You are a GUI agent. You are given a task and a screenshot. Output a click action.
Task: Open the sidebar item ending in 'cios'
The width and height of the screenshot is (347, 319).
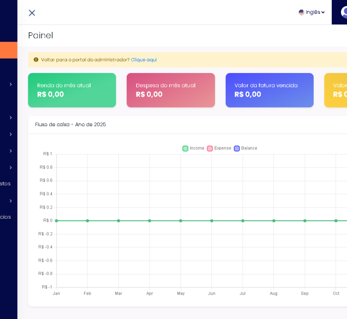[6, 217]
